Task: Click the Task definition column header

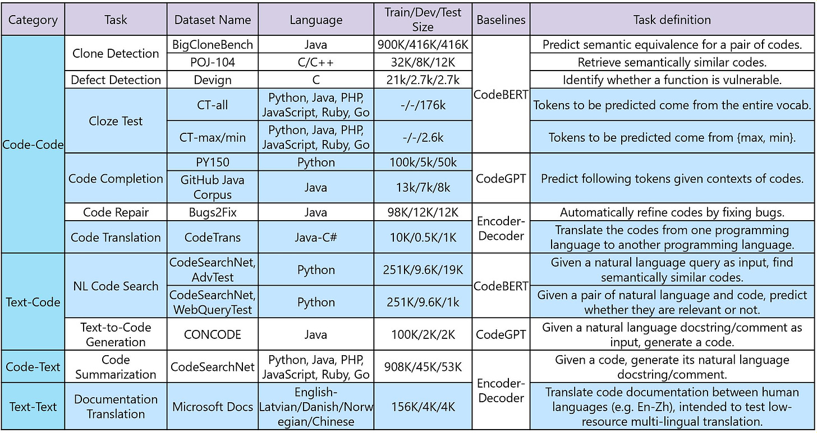Action: (x=671, y=19)
